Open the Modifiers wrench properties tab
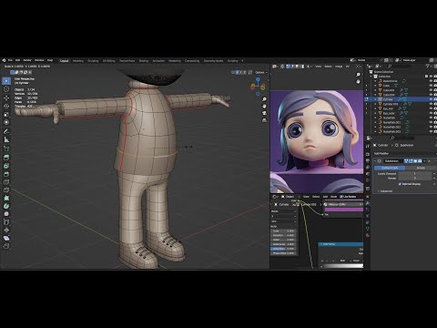The height and width of the screenshot is (328, 437). pyautogui.click(x=368, y=203)
